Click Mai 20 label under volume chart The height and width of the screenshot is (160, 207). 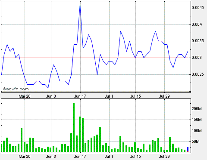25,156
